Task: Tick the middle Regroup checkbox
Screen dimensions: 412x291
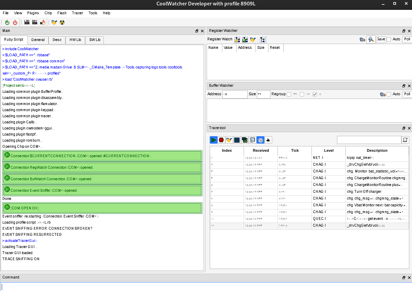Action: click(x=302, y=94)
